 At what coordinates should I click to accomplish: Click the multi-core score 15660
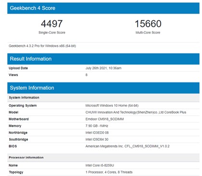point(148,24)
